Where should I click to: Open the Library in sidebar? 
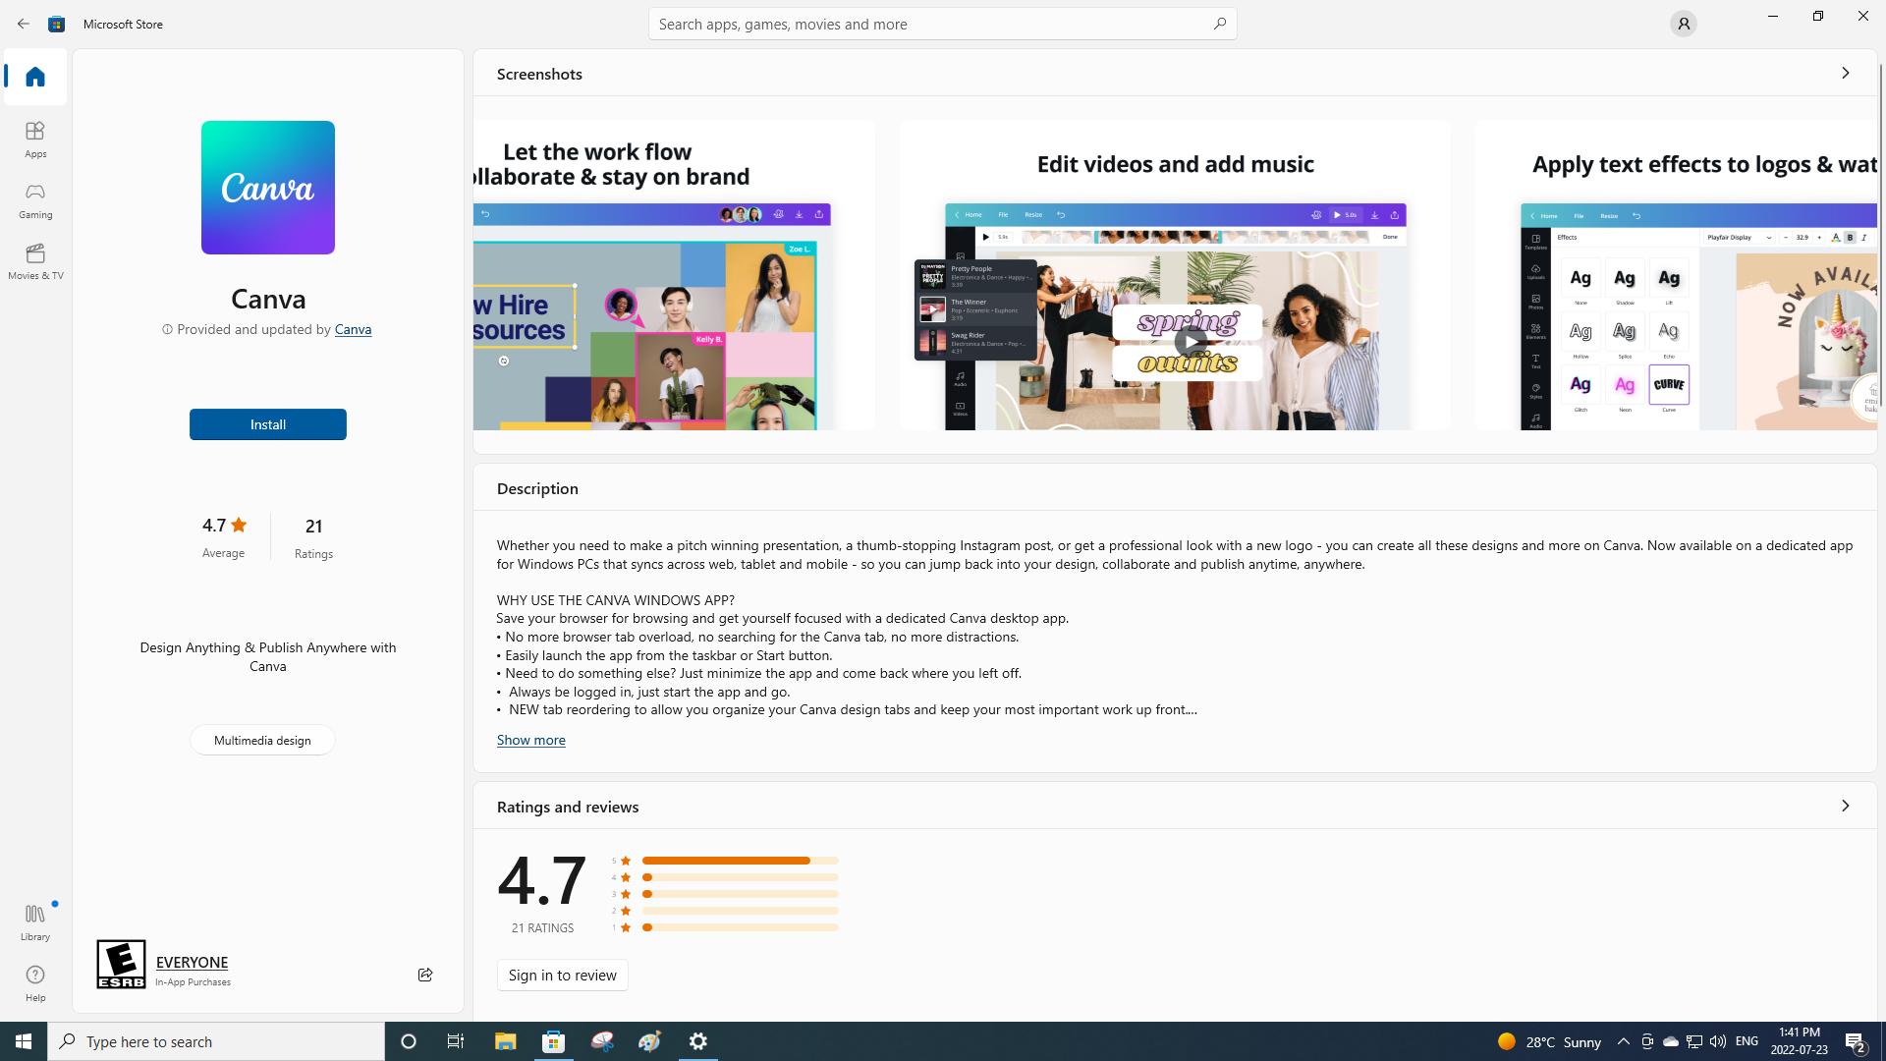coord(35,921)
